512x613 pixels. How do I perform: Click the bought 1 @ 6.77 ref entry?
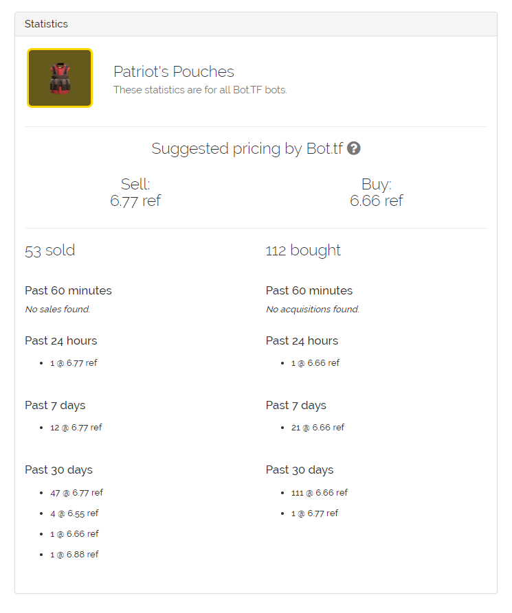click(314, 513)
